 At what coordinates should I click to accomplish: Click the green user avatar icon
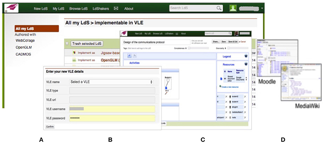(x=233, y=8)
